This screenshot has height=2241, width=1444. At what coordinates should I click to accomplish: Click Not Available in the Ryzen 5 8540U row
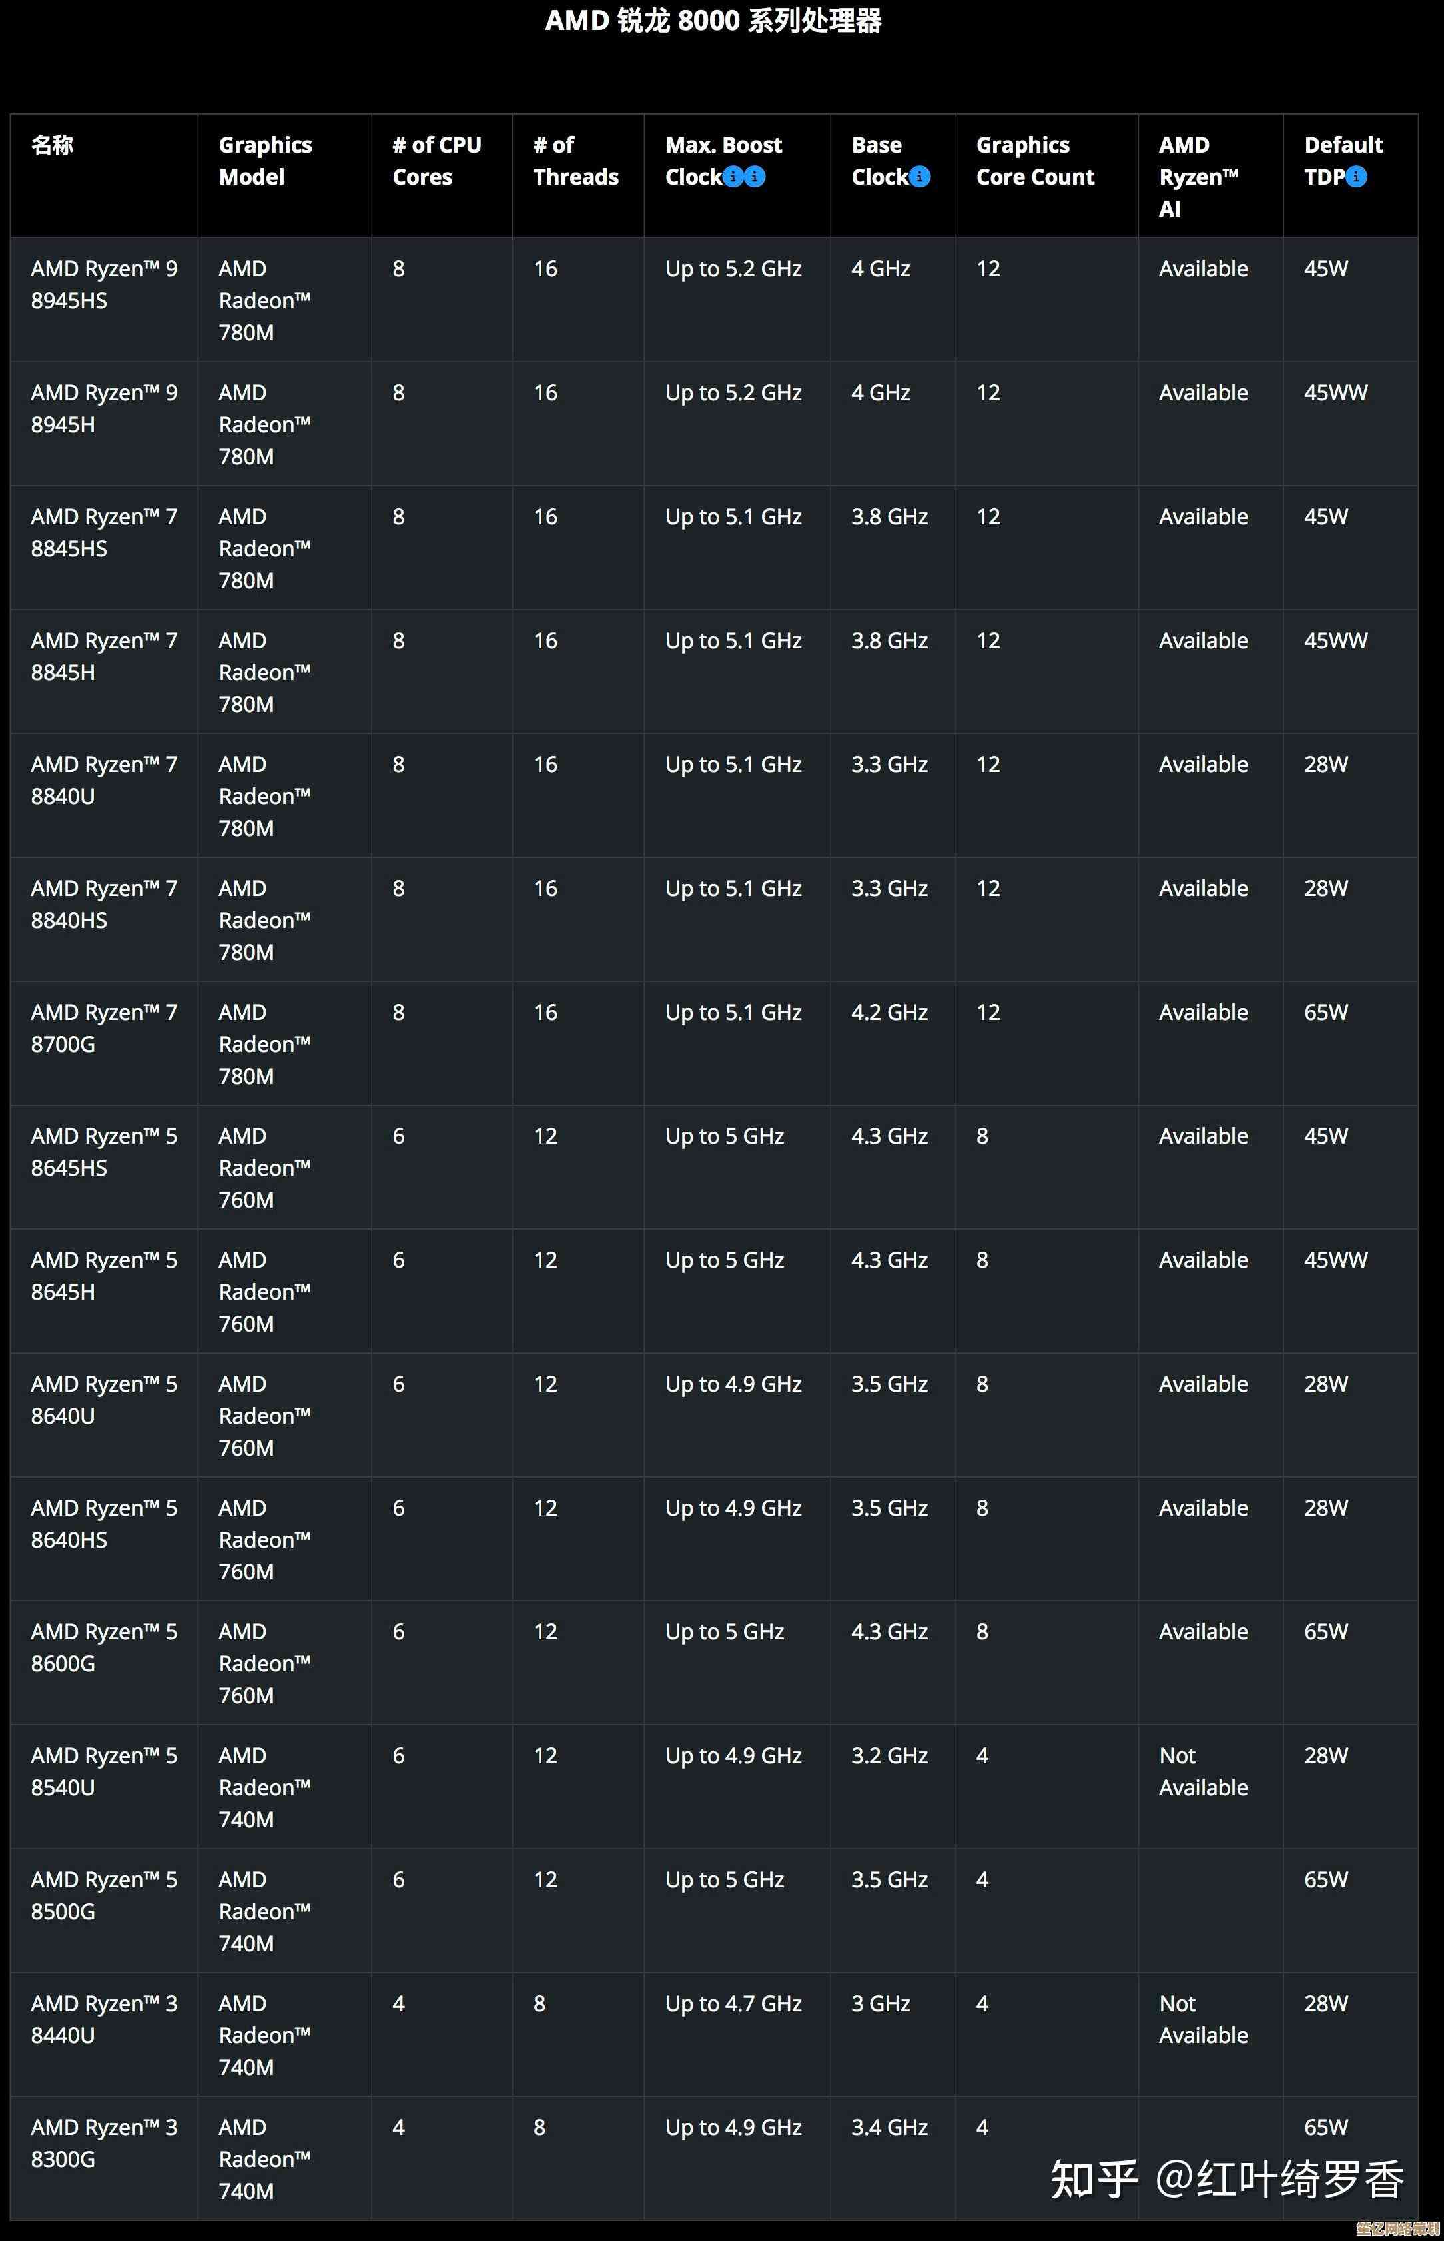coord(1202,1771)
